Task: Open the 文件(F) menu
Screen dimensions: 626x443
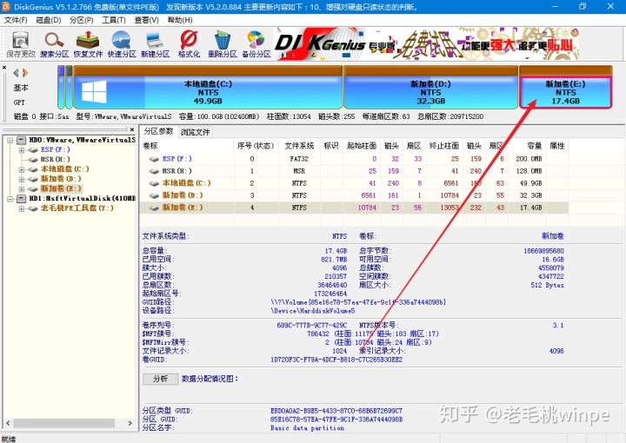Action: coord(16,20)
